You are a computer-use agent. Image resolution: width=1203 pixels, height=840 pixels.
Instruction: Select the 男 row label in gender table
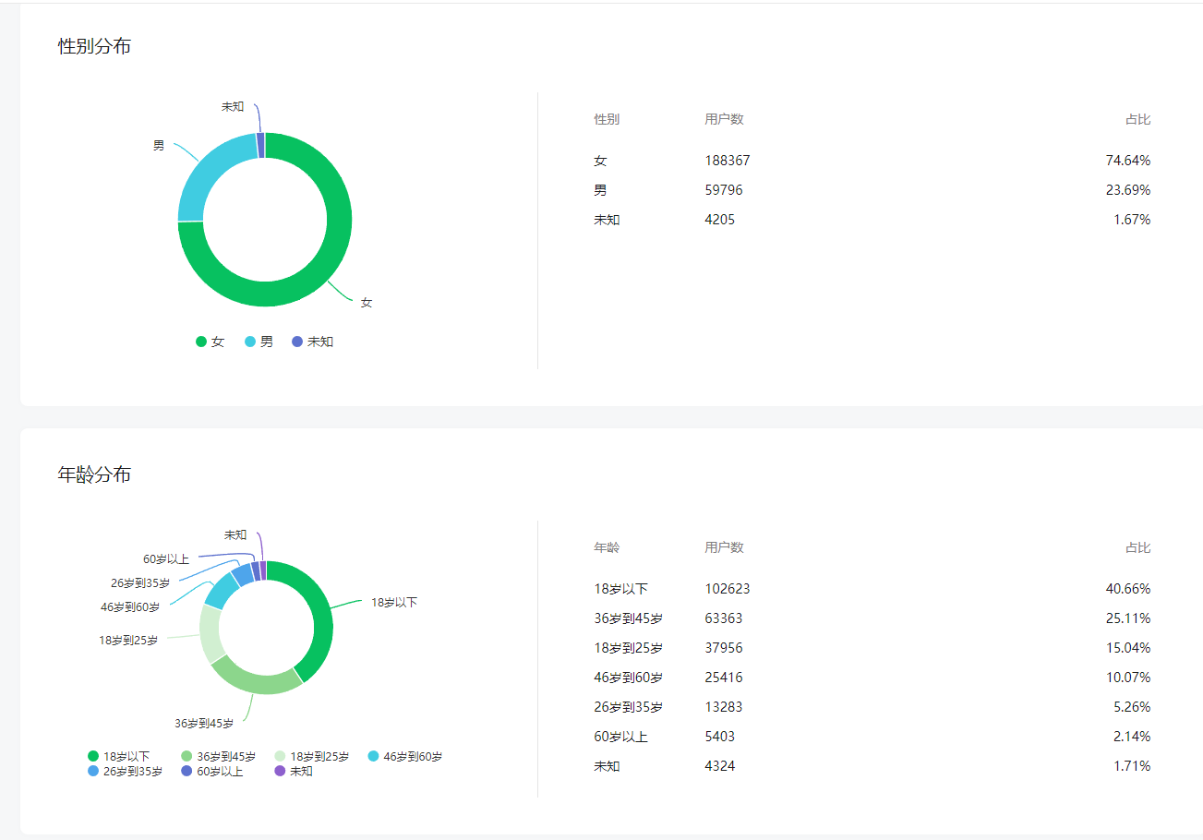pos(600,190)
